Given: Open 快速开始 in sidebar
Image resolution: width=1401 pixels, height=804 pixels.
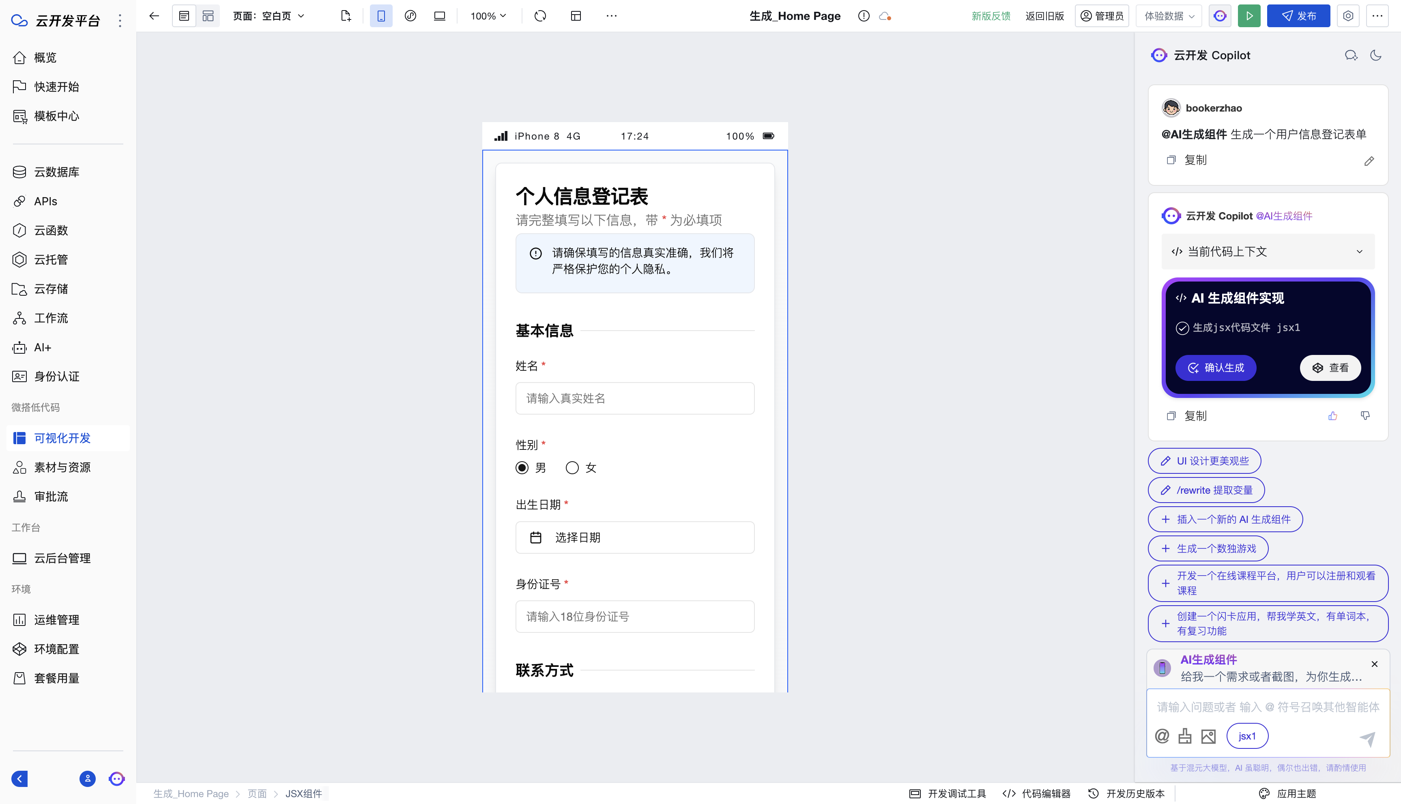Looking at the screenshot, I should coord(68,87).
